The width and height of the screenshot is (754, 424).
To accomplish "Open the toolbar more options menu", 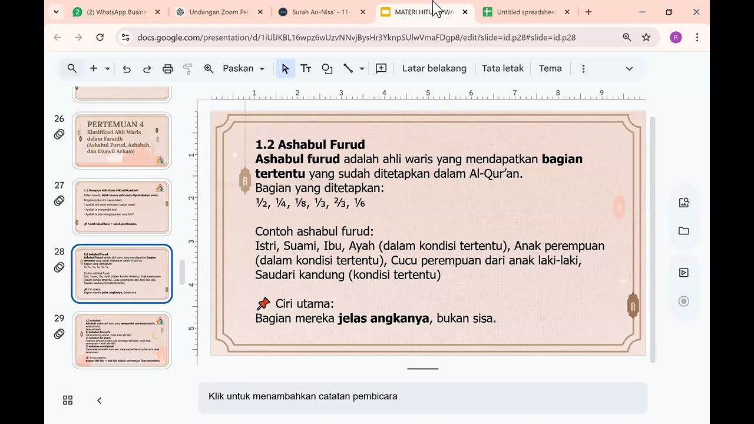I will [583, 69].
